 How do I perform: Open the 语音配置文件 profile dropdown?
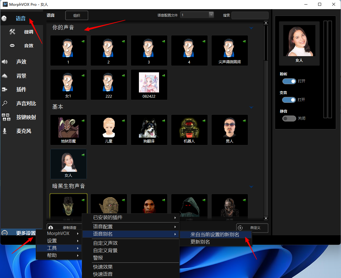211,14
